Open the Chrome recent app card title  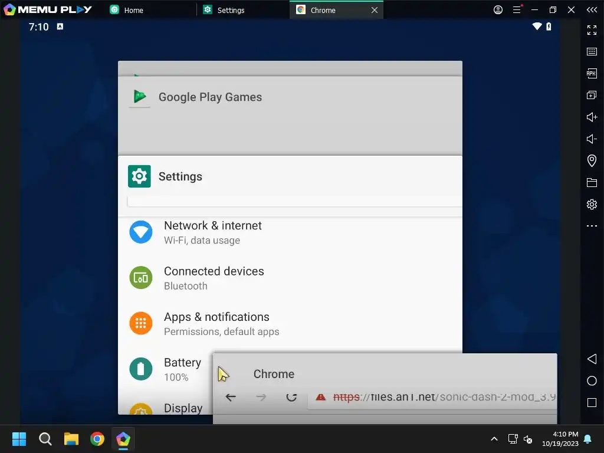pos(274,373)
